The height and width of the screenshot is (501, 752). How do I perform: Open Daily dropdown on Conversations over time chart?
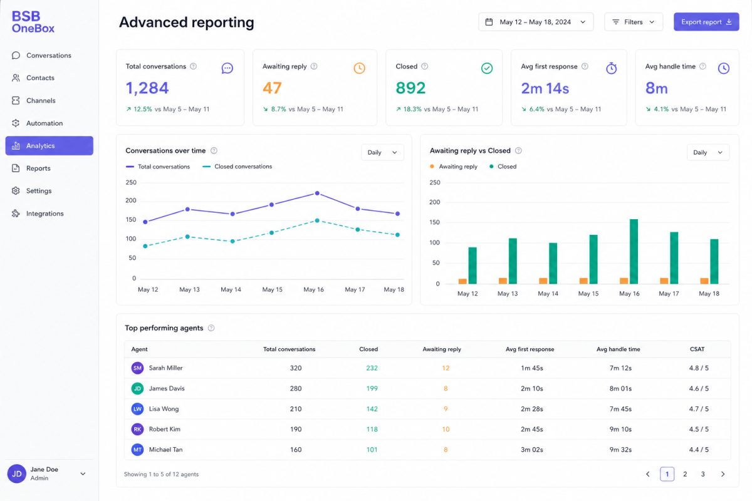382,152
